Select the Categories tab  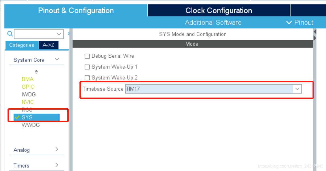pyautogui.click(x=22, y=45)
